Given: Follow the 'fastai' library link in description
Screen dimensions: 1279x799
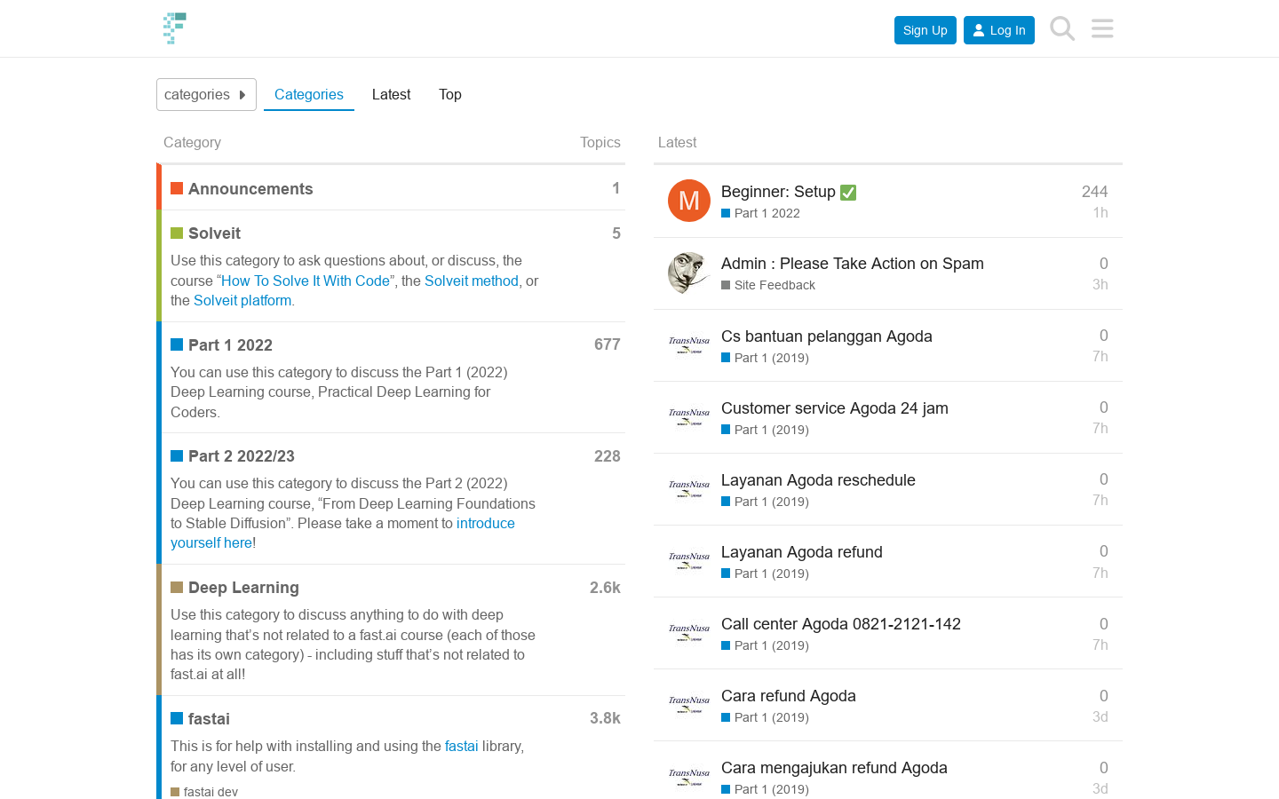Looking at the screenshot, I should coord(461,747).
